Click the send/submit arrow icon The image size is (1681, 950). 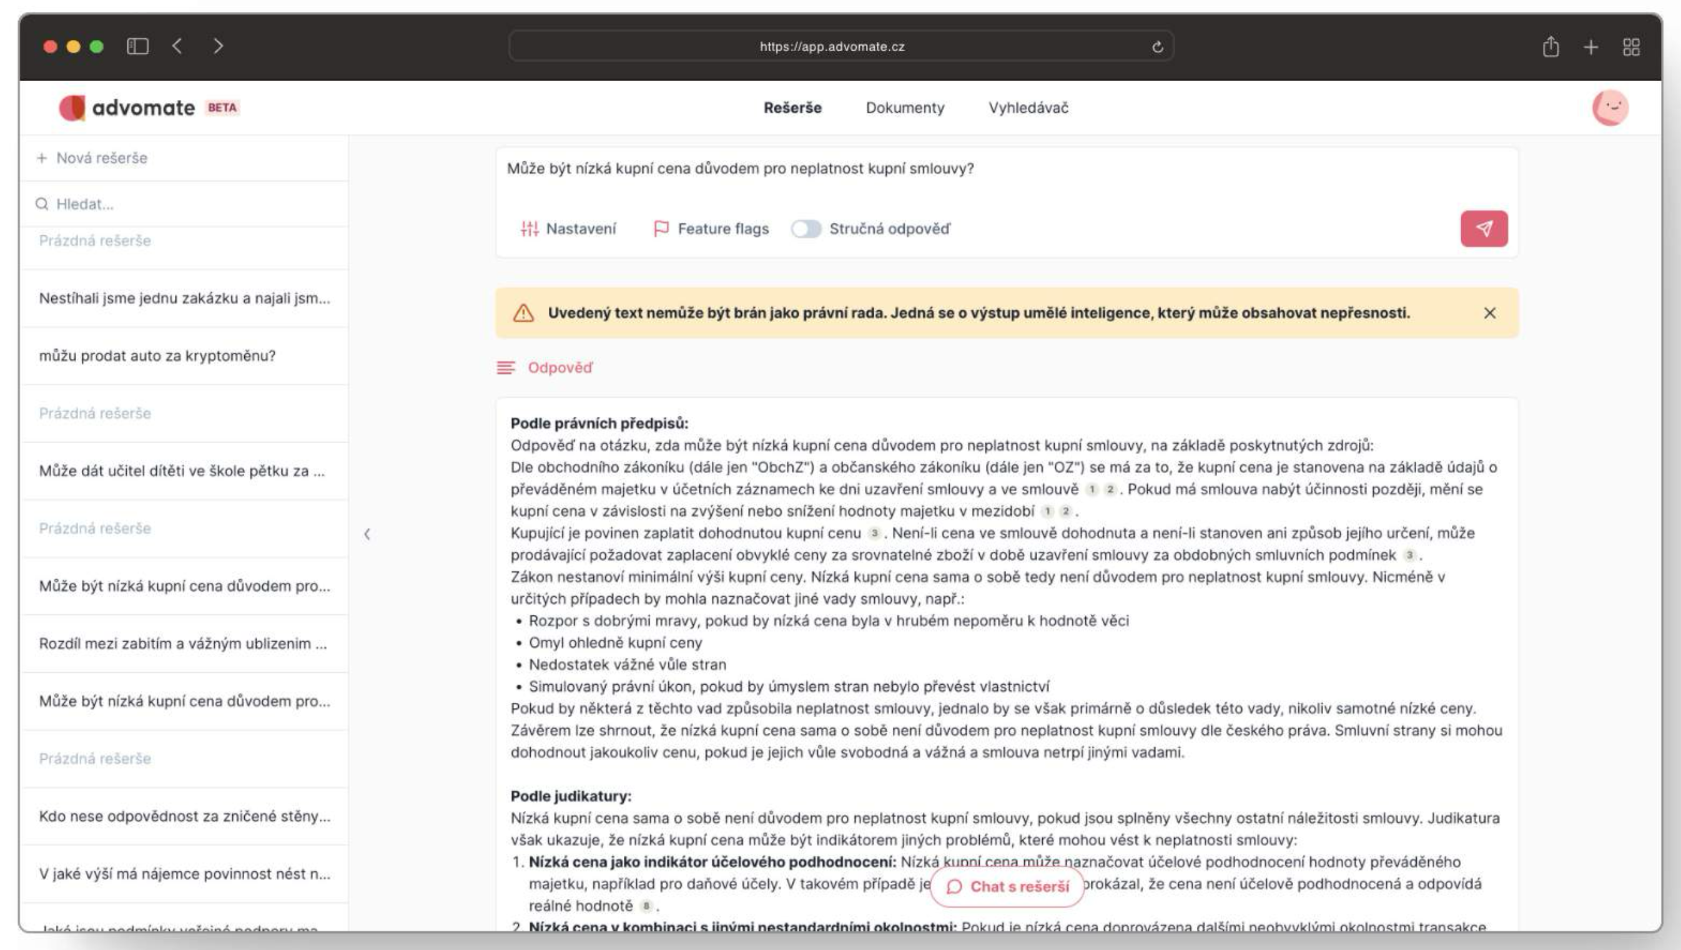click(1482, 227)
